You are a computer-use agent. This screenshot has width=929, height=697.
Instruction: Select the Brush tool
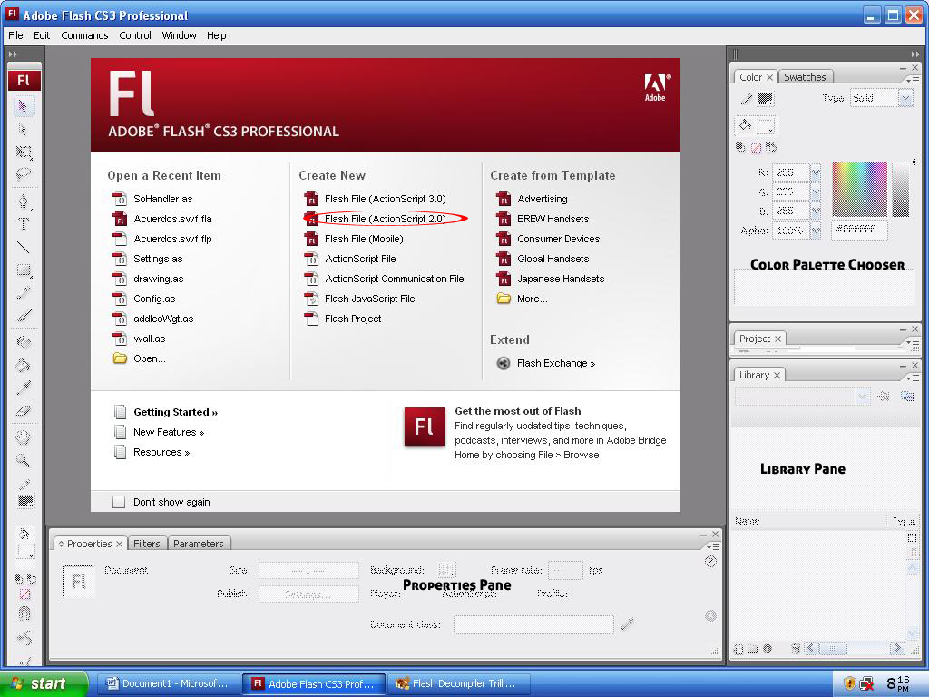24,315
